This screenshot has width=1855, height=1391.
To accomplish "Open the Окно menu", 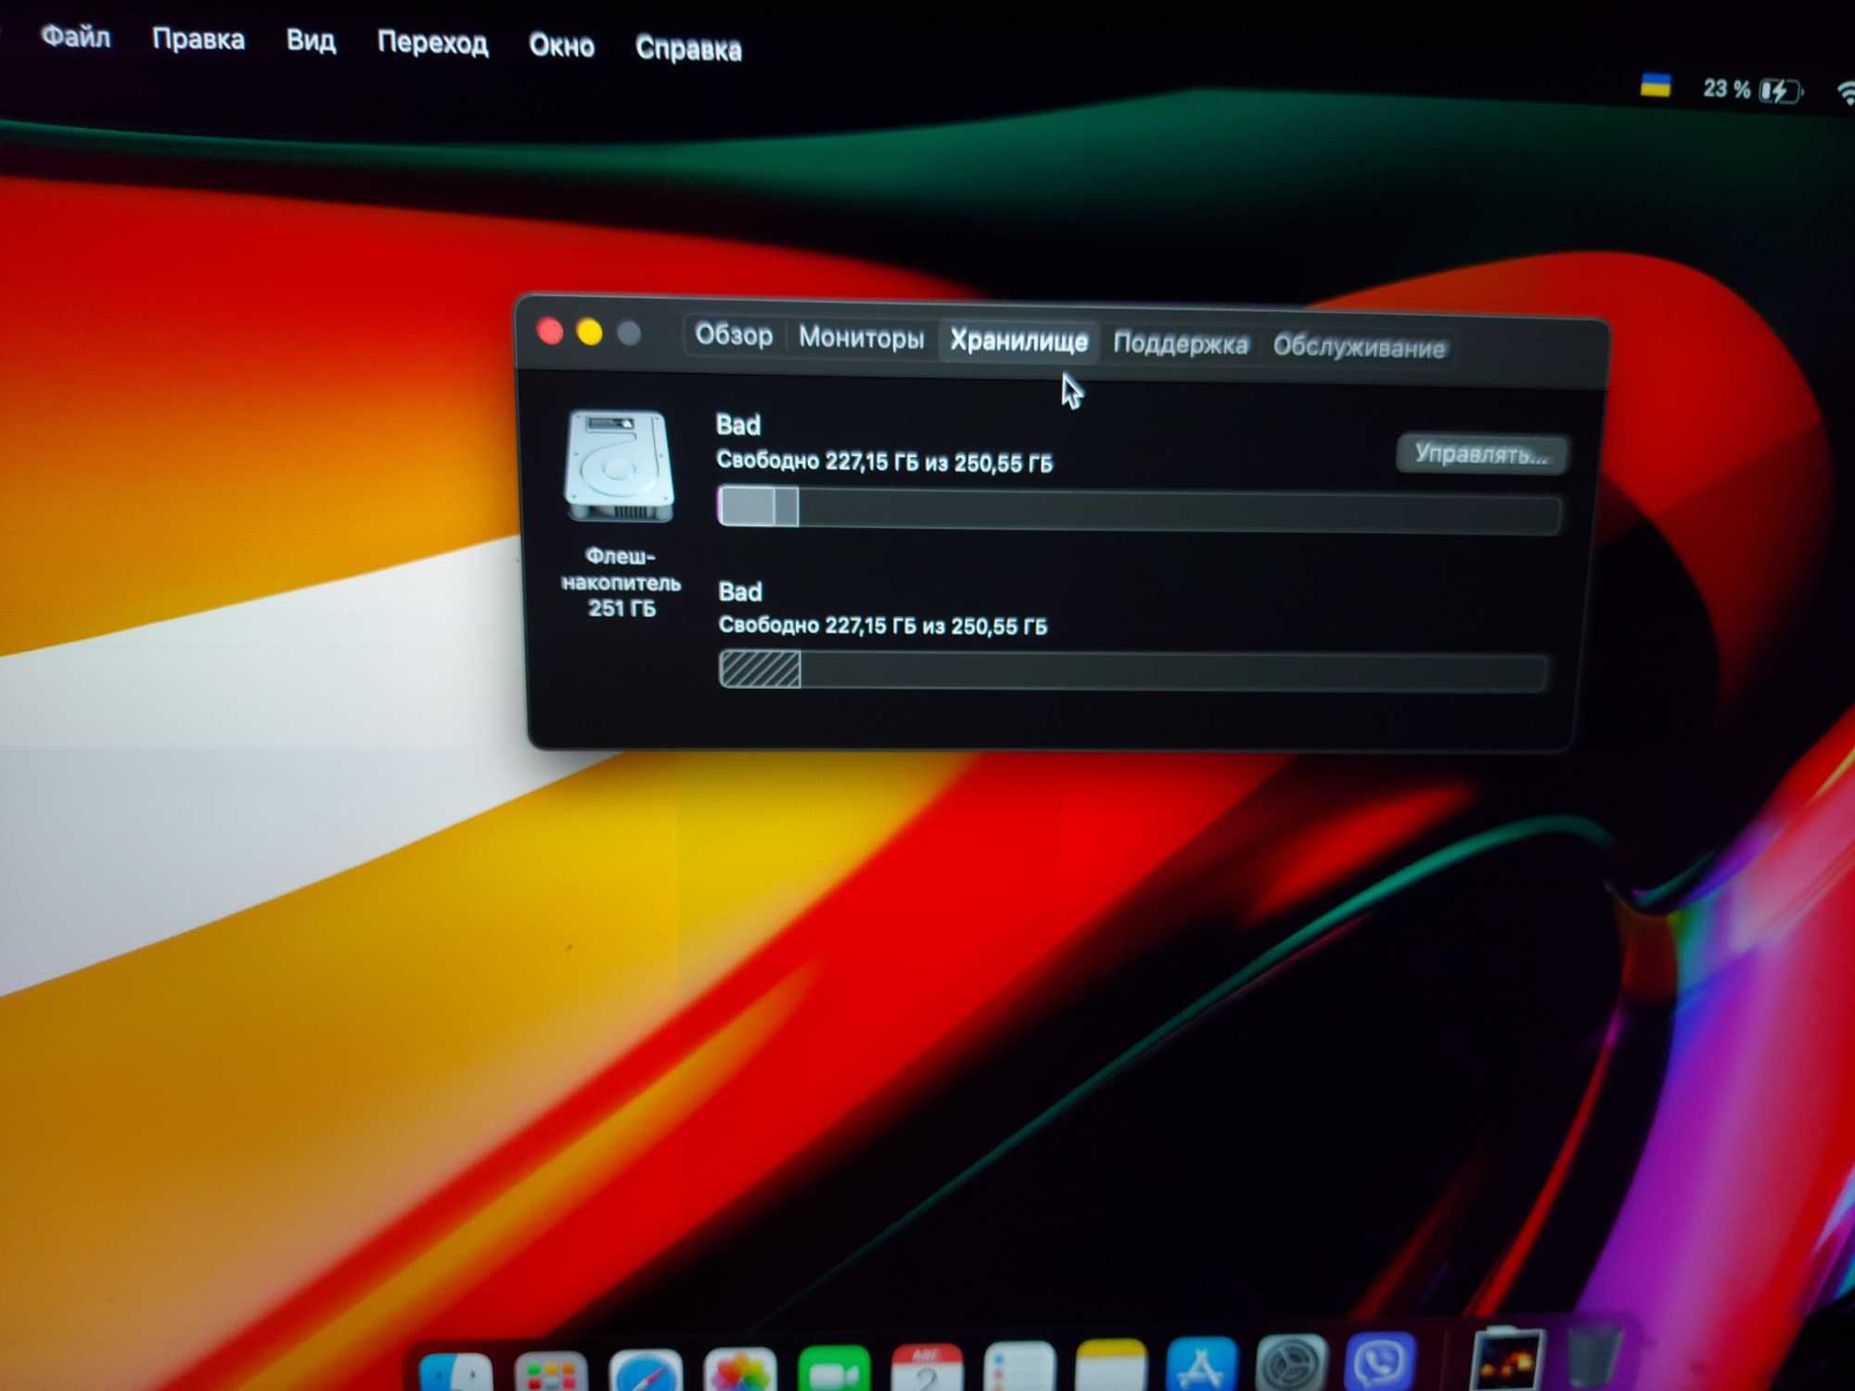I will [x=561, y=45].
